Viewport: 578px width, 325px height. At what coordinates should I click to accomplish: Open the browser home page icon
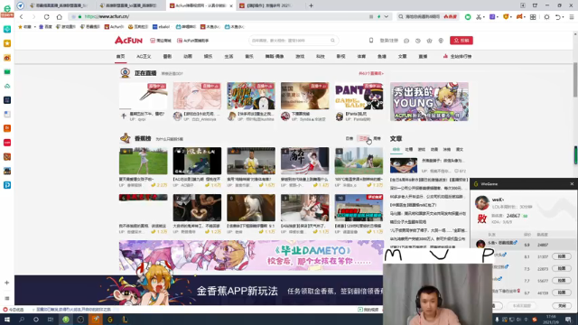[x=59, y=16]
